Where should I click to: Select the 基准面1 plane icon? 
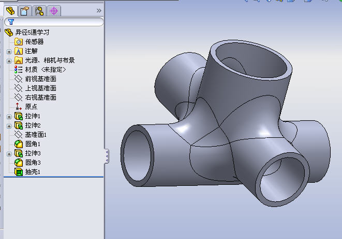(18, 135)
